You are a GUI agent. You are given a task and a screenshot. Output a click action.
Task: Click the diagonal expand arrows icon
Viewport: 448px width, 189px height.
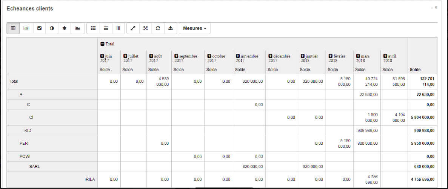tap(132, 28)
